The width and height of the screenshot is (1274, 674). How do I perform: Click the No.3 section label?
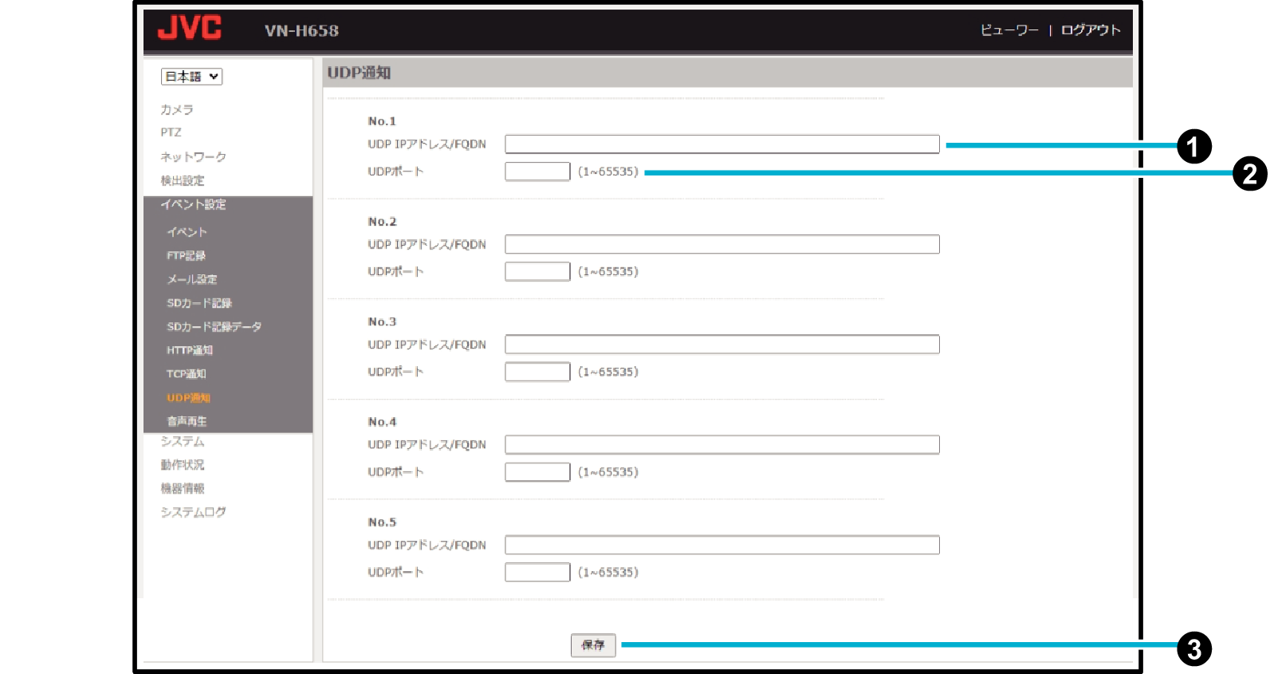(x=382, y=321)
